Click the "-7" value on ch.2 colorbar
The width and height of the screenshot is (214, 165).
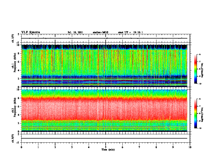pos(199,106)
